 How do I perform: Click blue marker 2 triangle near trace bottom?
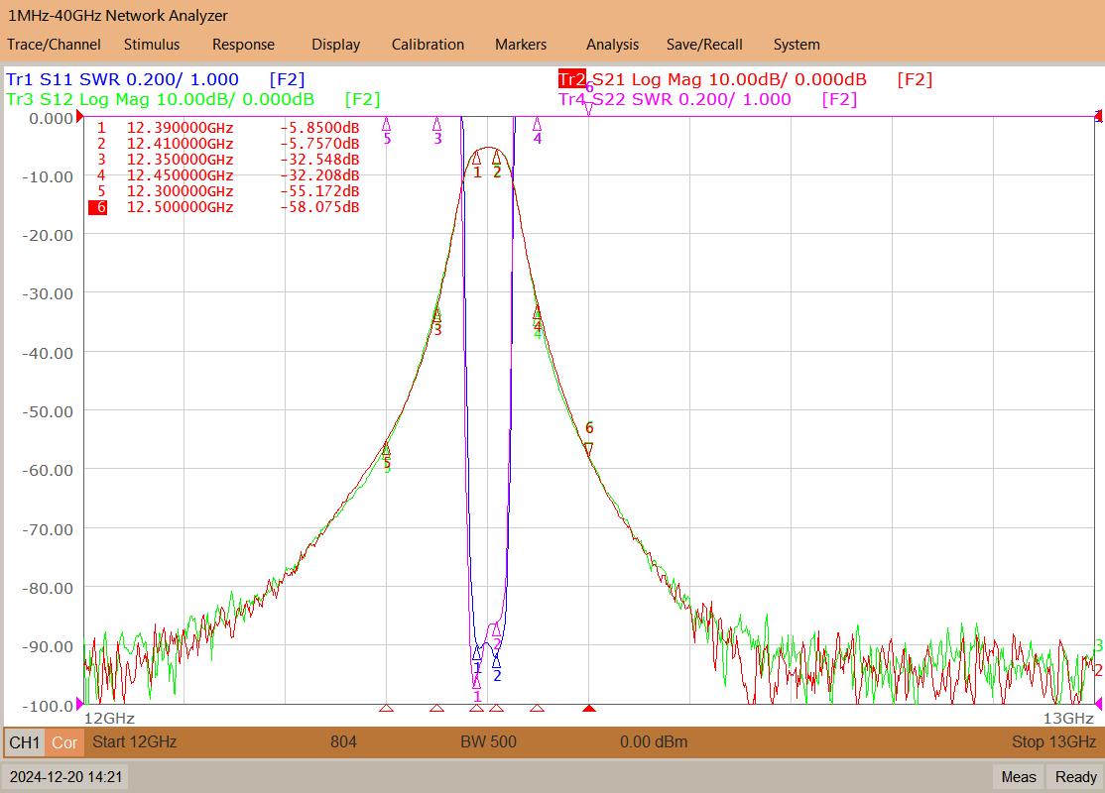(x=497, y=661)
